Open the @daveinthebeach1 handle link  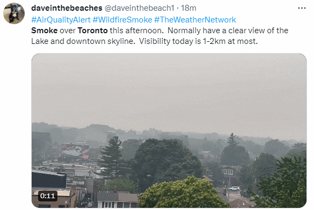(140, 8)
